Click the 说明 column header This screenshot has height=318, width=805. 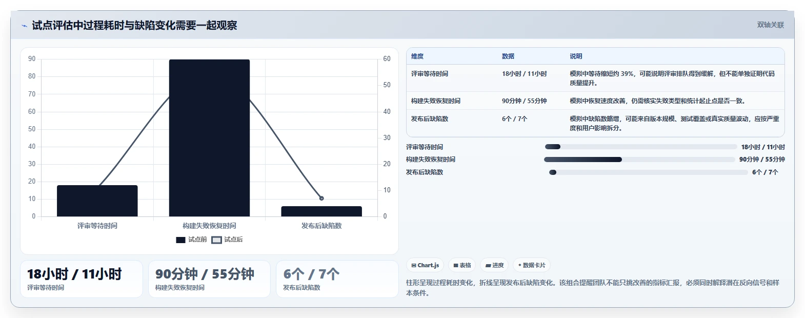(576, 56)
